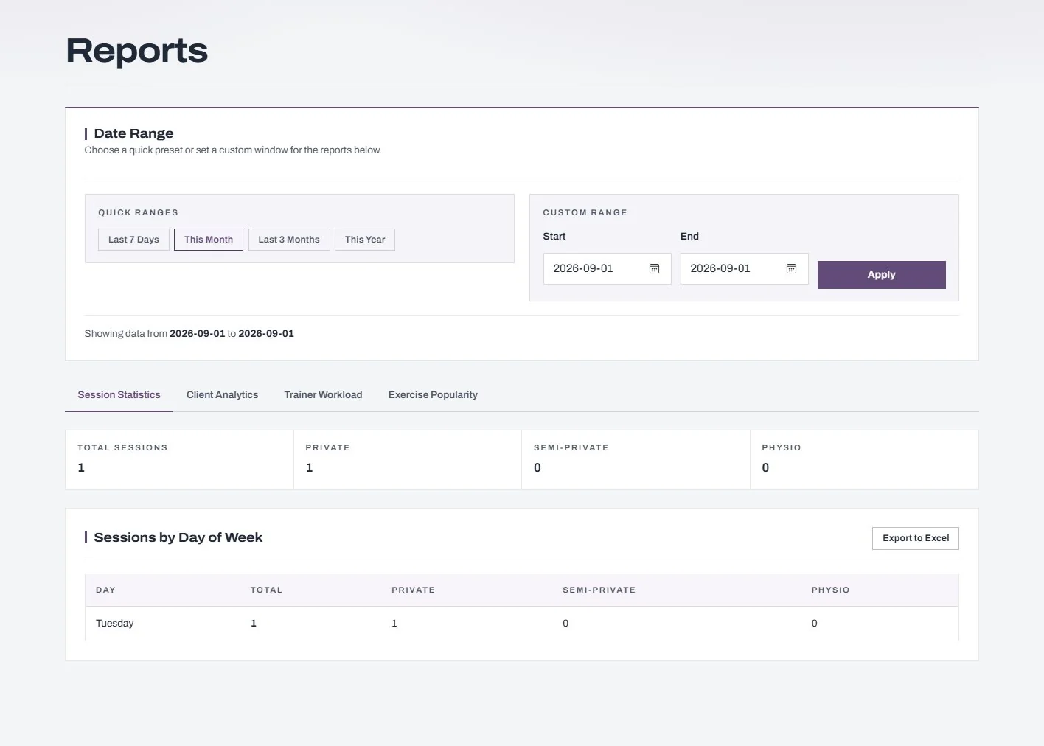Open the Client Analytics tab

coord(222,395)
